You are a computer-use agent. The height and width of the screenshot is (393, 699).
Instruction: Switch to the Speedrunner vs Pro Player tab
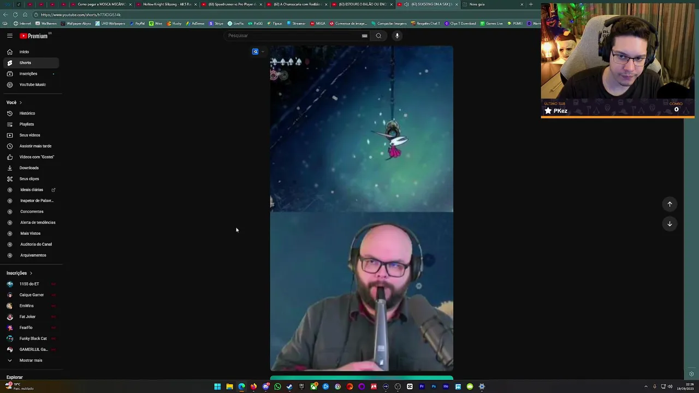point(232,4)
